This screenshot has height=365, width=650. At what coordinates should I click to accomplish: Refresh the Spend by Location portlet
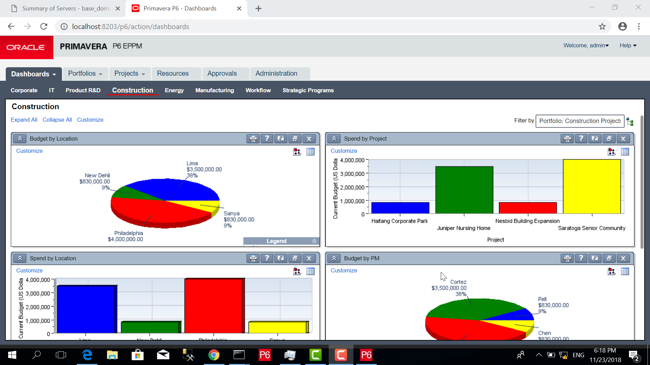(x=281, y=258)
